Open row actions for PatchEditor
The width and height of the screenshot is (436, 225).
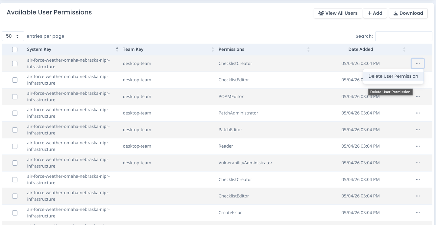418,130
